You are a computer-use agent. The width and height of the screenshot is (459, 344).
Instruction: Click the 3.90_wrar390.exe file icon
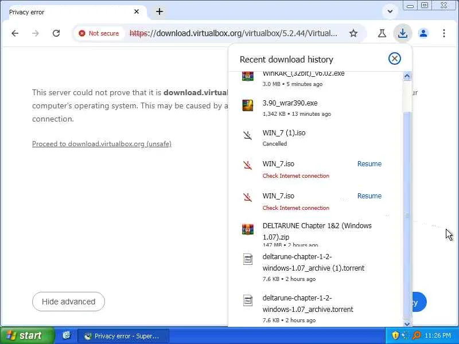pyautogui.click(x=248, y=105)
